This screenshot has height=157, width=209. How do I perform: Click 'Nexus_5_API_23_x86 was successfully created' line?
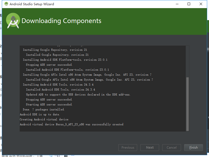click(x=71, y=125)
